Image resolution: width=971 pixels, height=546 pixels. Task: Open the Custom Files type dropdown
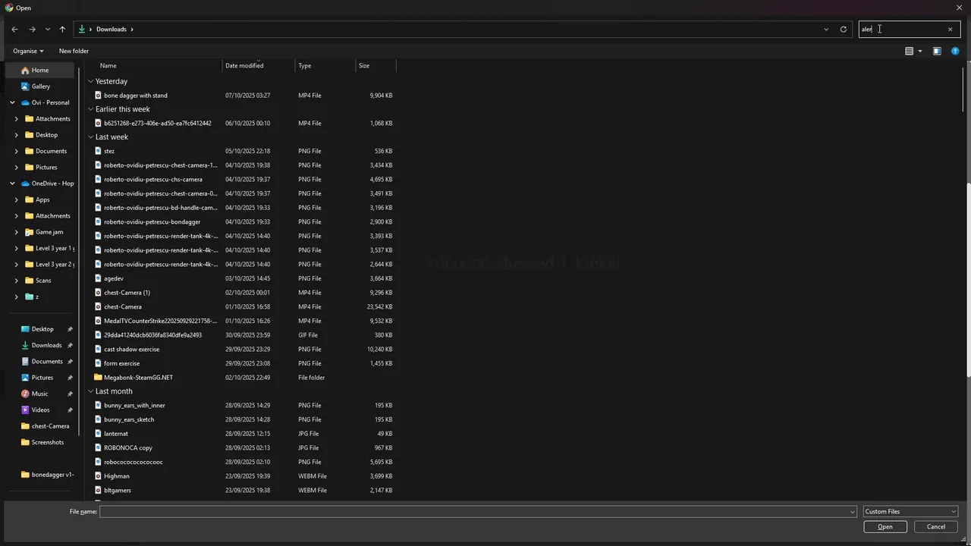[910, 512]
